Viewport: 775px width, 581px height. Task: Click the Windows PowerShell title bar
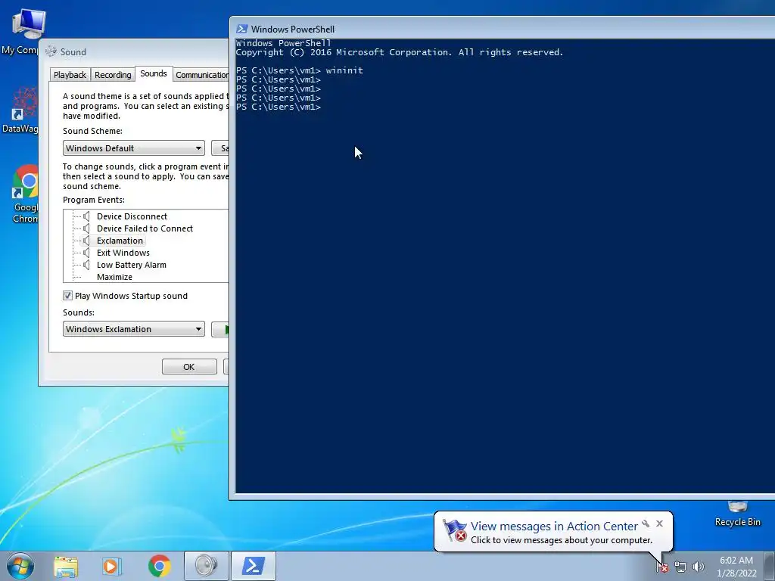tap(503, 29)
